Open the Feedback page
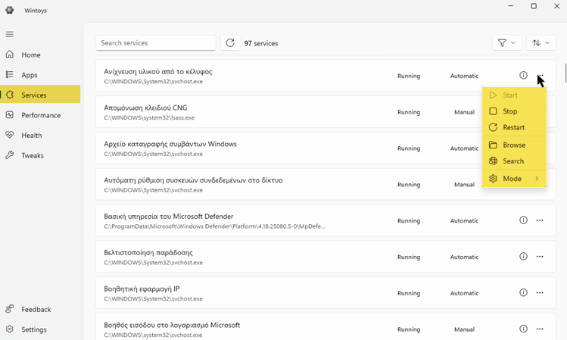This screenshot has height=340, width=567. [x=36, y=309]
